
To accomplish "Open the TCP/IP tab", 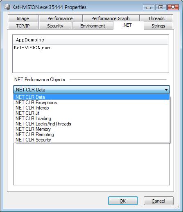I will [x=23, y=26].
